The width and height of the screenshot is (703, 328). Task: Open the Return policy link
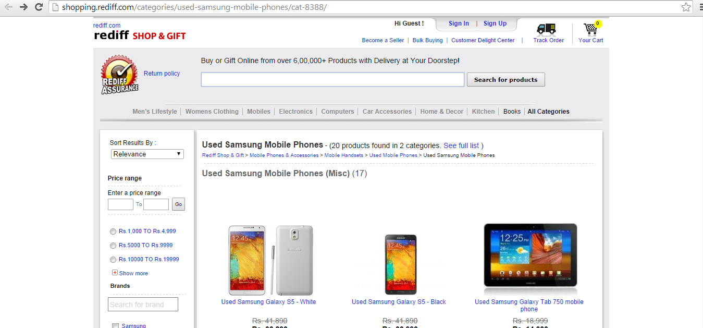(x=162, y=74)
